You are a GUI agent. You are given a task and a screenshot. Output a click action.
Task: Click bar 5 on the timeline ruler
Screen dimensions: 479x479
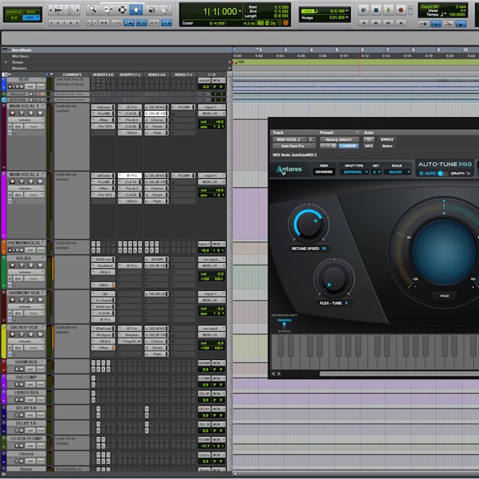(336, 50)
